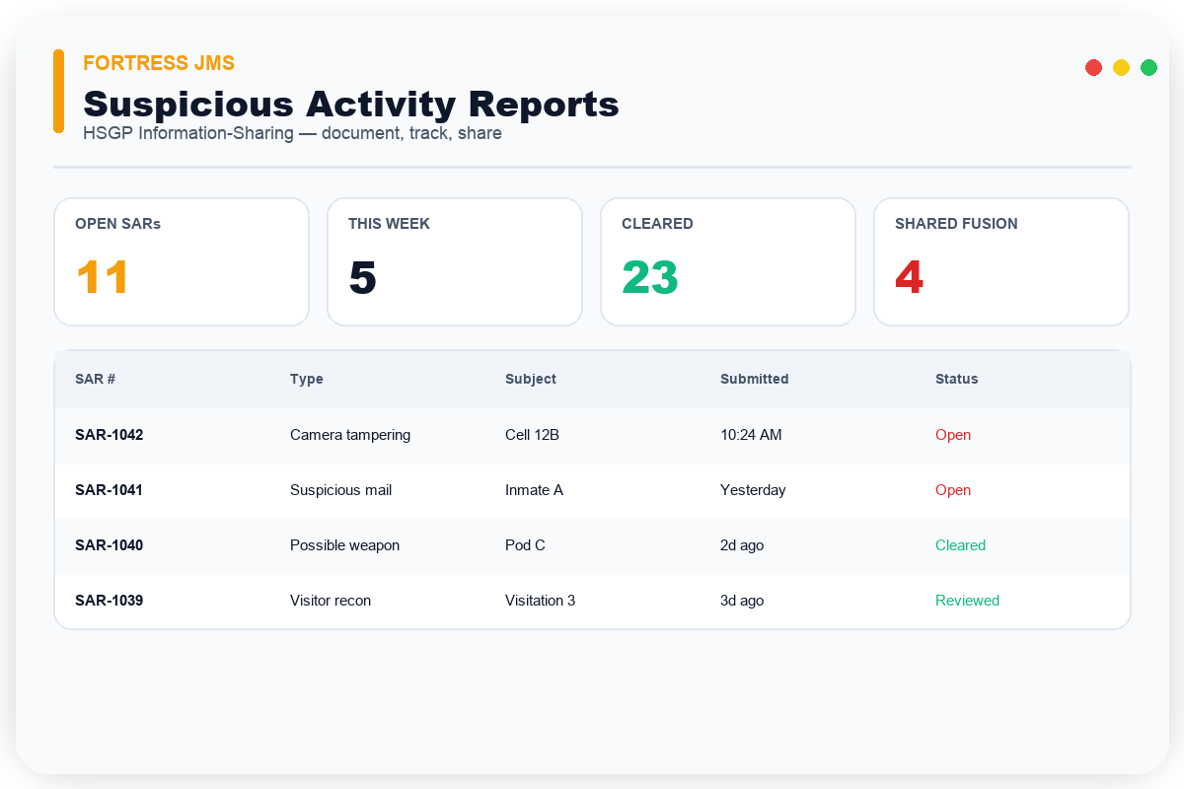Click the Open status of SAR-1041
The height and width of the screenshot is (789, 1184).
[953, 490]
